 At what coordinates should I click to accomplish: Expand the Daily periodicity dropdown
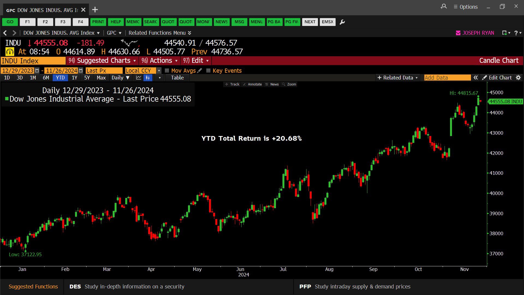[x=120, y=78]
